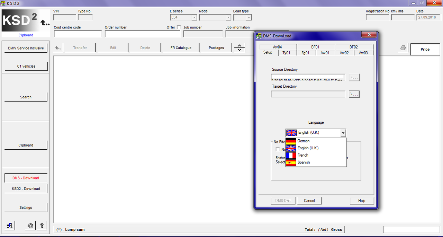Click the exit door icon at bottom left
Screen dimensions: 443x237
(x=10, y=226)
